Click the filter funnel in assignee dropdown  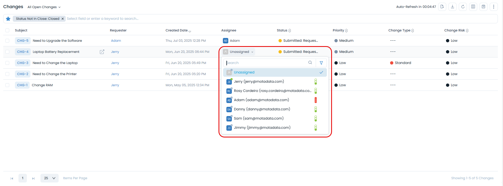pos(321,63)
